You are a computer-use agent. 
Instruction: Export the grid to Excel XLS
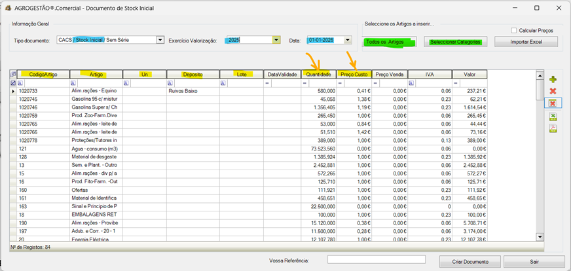pyautogui.click(x=553, y=117)
